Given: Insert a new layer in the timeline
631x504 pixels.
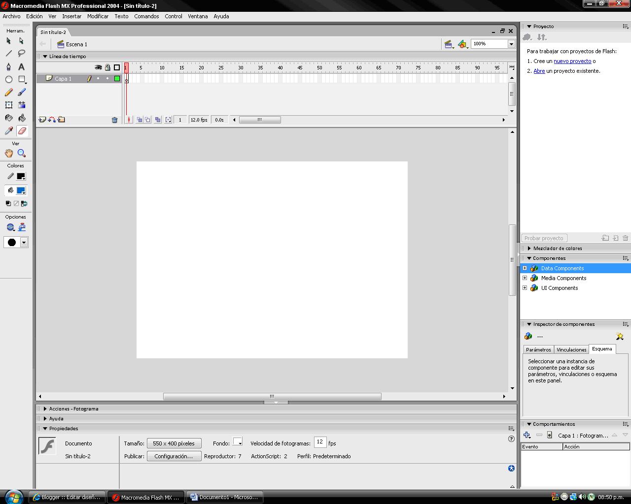Looking at the screenshot, I should coord(41,119).
